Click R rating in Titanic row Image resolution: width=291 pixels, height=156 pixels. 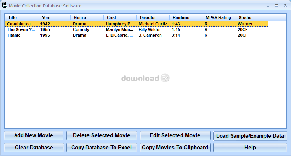pyautogui.click(x=206, y=35)
